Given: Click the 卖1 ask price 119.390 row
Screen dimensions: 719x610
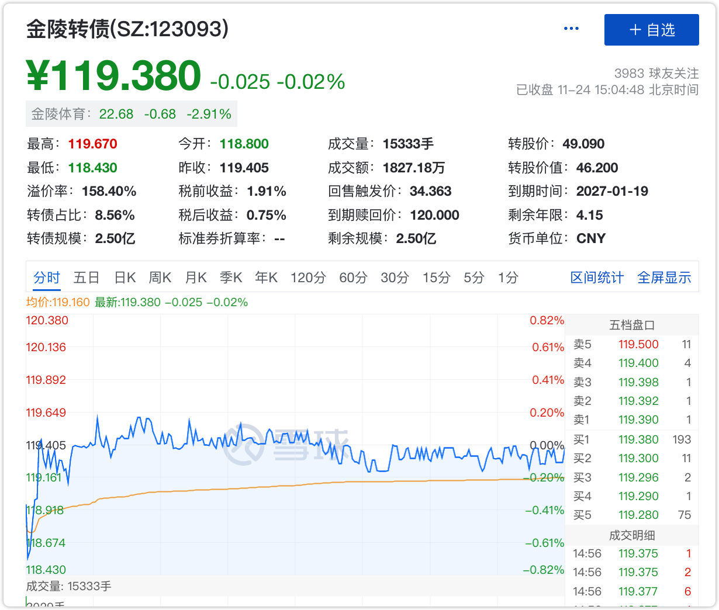Looking at the screenshot, I should click(632, 420).
